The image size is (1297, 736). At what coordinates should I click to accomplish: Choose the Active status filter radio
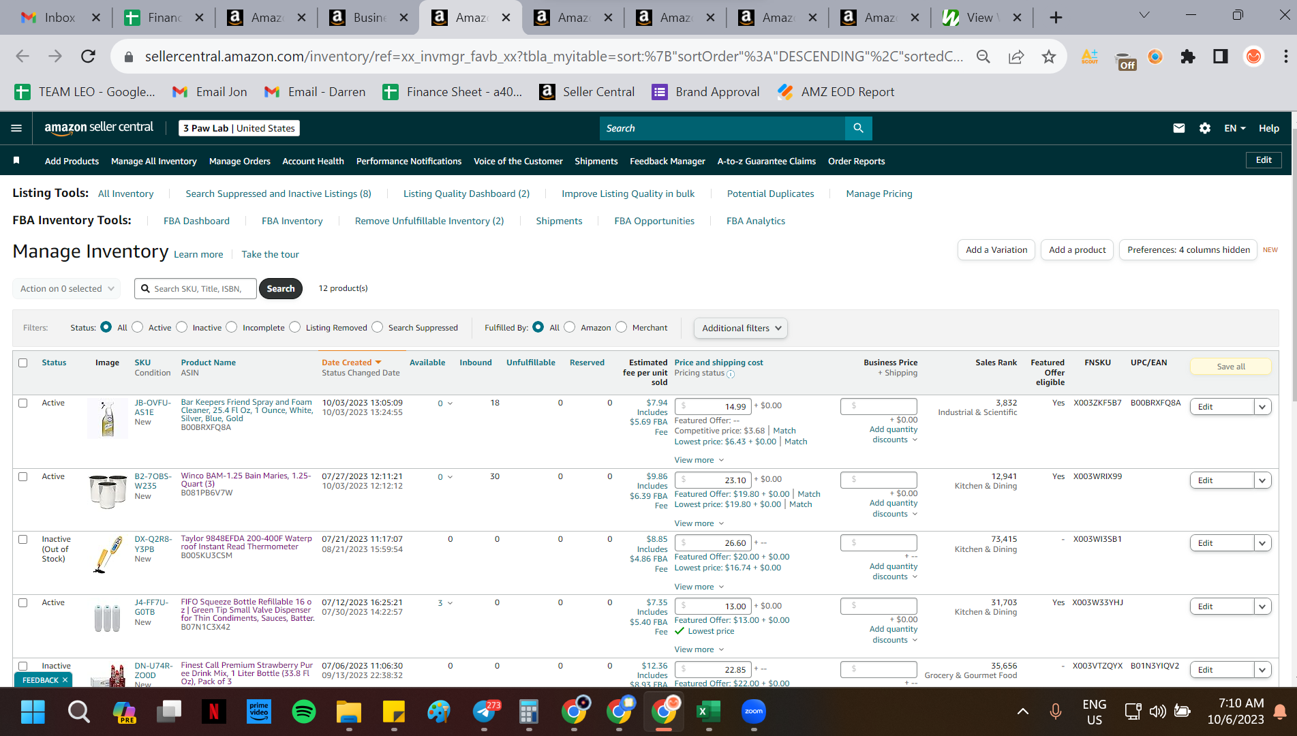[138, 327]
